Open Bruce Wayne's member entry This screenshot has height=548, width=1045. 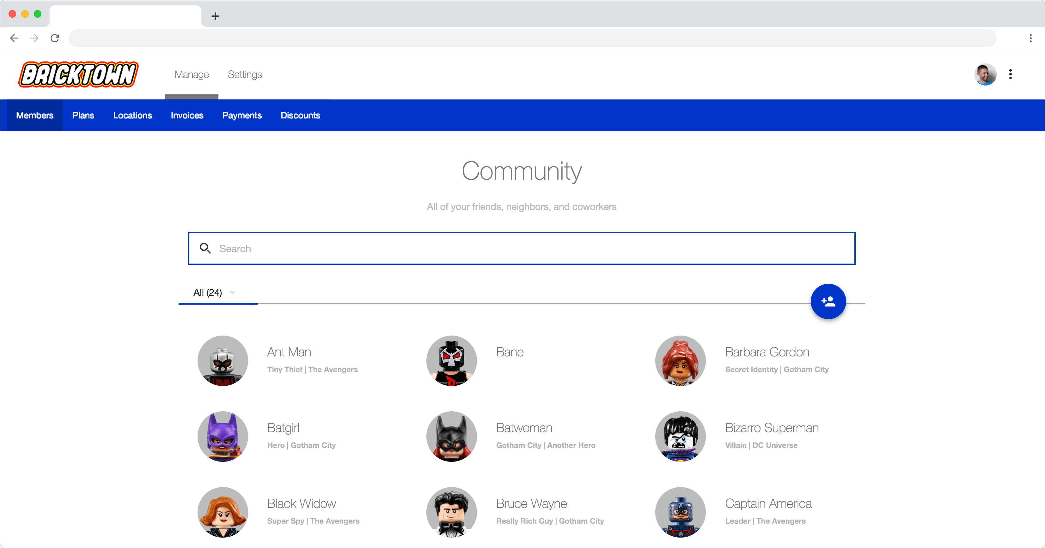click(531, 503)
